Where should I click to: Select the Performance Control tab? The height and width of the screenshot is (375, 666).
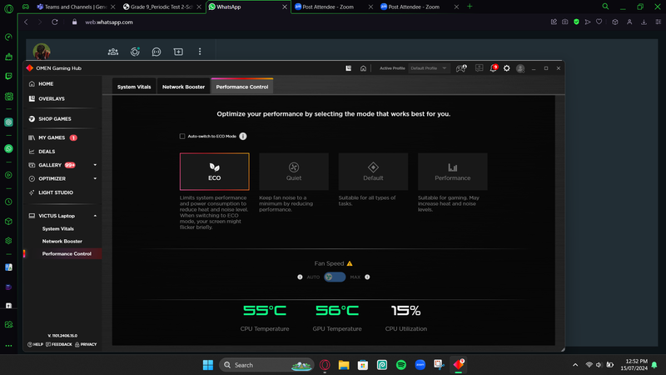coord(242,87)
